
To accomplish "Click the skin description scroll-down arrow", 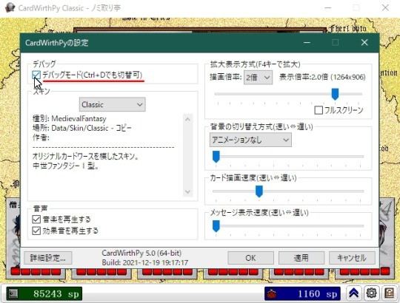I will (x=187, y=191).
